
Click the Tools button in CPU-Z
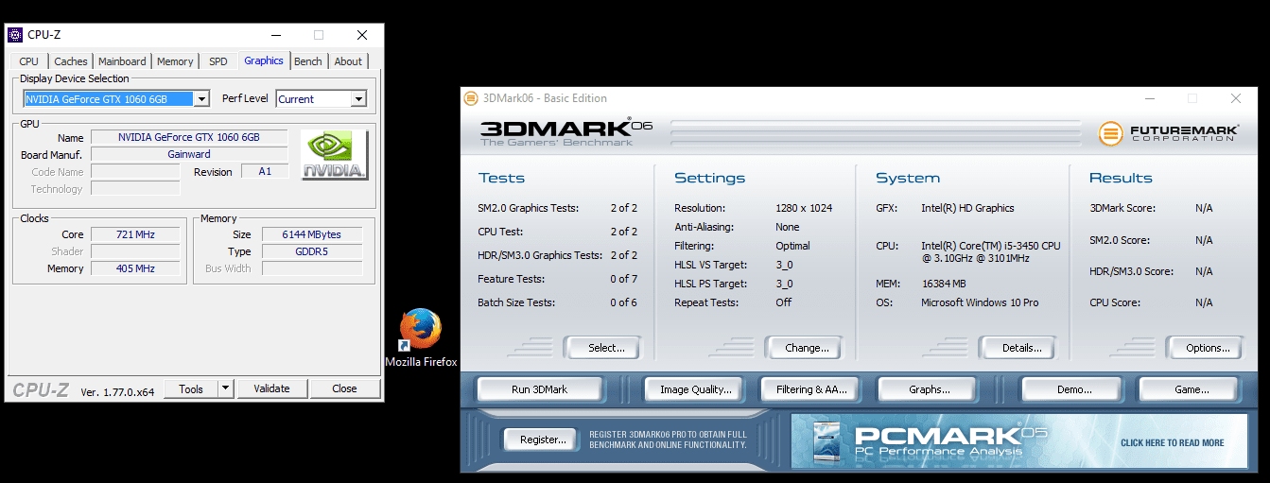point(191,388)
